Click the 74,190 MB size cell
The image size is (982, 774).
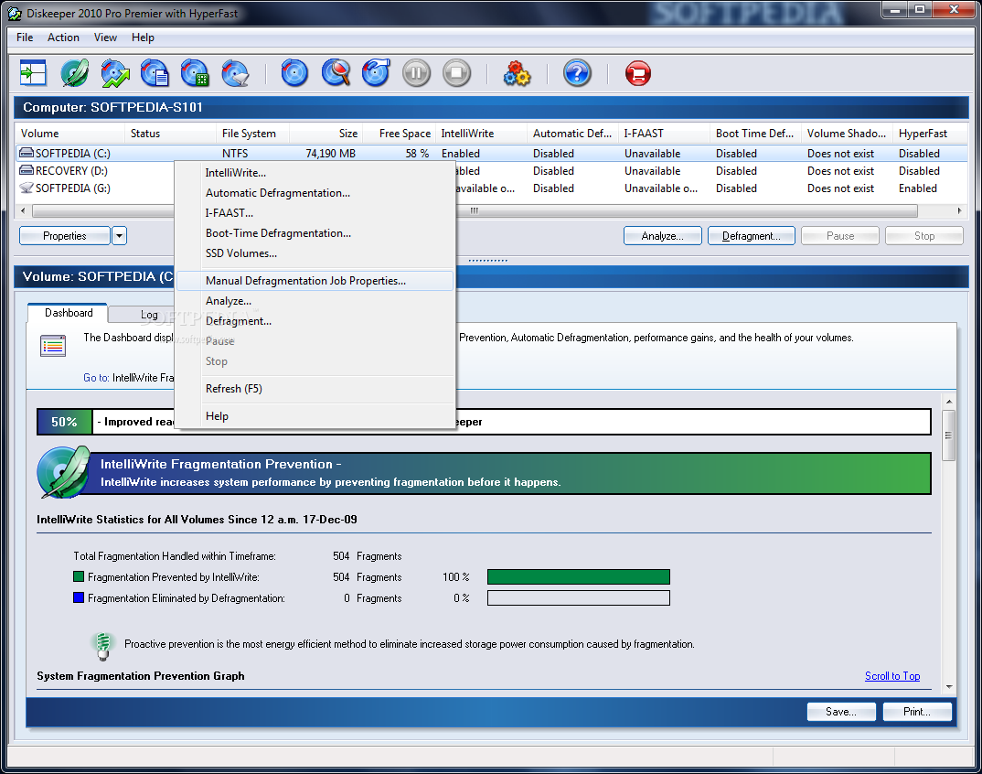[x=330, y=153]
